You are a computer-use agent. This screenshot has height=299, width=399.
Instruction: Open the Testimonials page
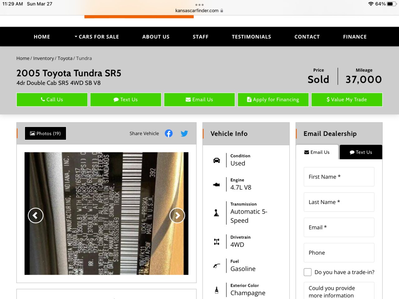(x=251, y=37)
